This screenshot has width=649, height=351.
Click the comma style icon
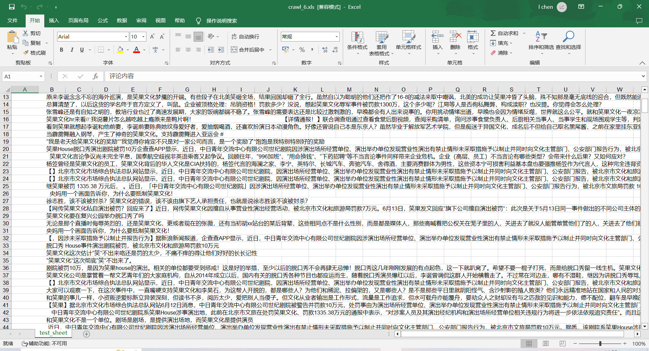pos(312,50)
